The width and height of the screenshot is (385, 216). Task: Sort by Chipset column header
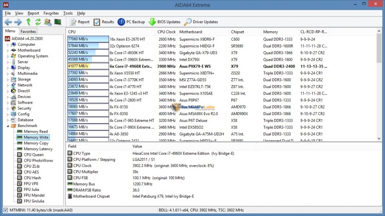pyautogui.click(x=245, y=32)
